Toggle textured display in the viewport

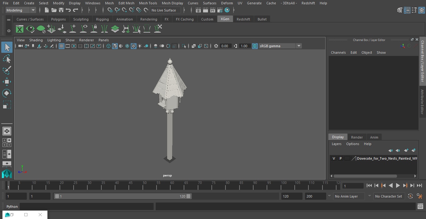pyautogui.click(x=133, y=46)
